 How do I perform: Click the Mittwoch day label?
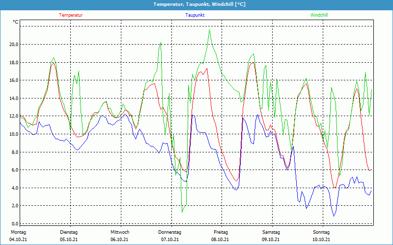[x=119, y=232]
